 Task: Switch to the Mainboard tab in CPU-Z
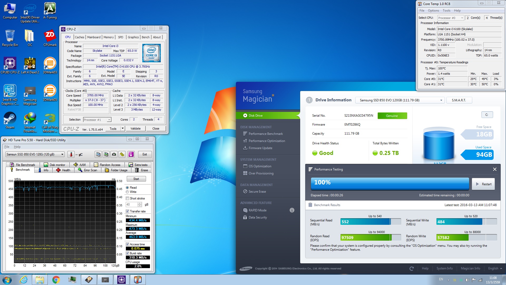94,37
